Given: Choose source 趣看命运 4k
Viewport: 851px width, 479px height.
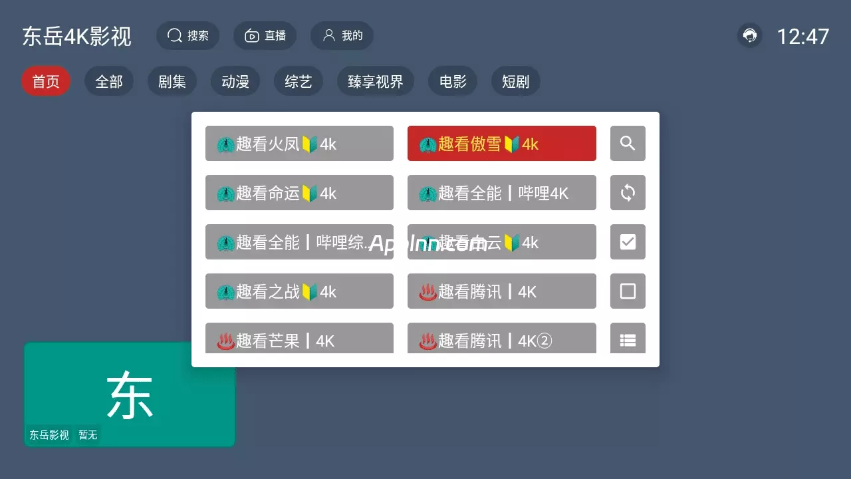Looking at the screenshot, I should point(299,193).
